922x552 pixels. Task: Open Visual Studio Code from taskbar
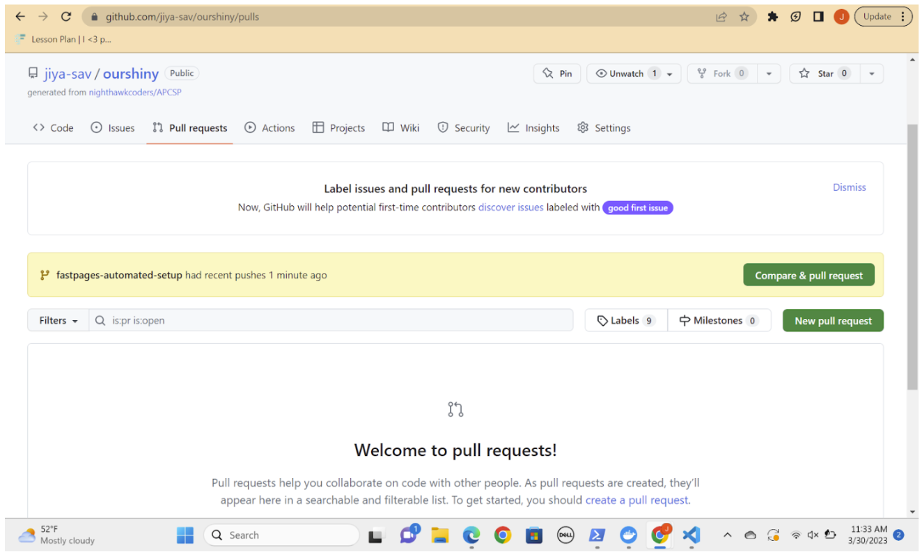click(x=691, y=535)
